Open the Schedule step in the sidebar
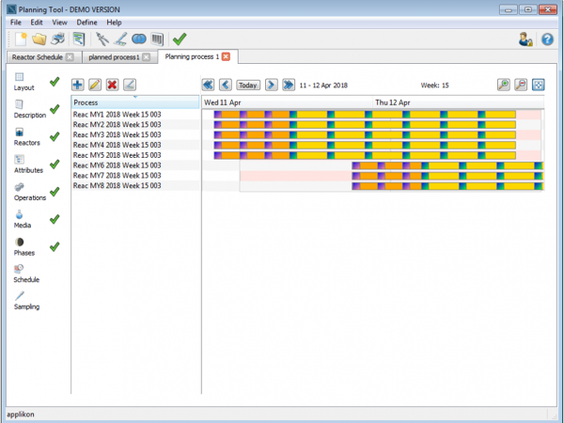This screenshot has height=423, width=564. 26,274
